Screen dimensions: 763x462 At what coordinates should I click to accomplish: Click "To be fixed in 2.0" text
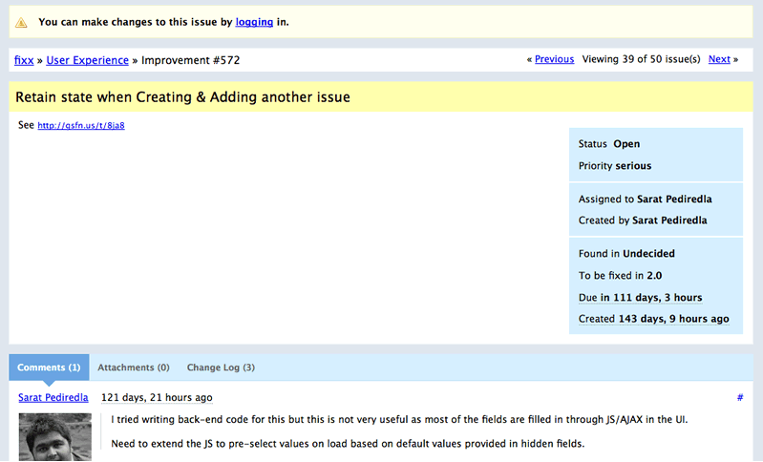click(x=621, y=275)
